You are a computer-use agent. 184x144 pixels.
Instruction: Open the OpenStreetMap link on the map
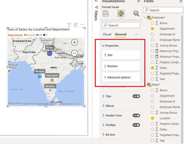pyautogui.click(x=66, y=104)
